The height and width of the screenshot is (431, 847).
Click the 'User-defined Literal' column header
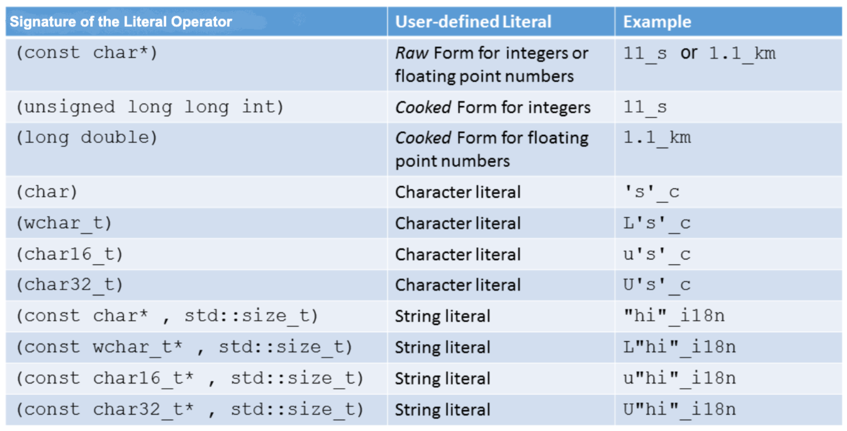pos(473,22)
